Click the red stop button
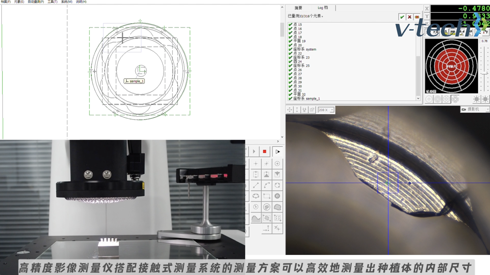 (264, 152)
